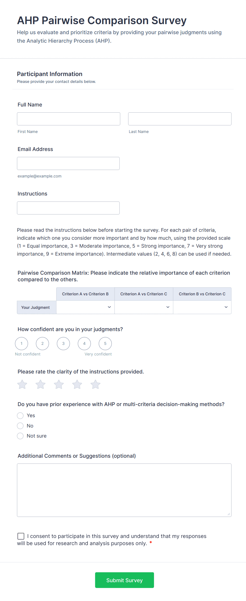This screenshot has height=601, width=246.
Task: Click the Additional Comments text area
Action: [x=124, y=490]
